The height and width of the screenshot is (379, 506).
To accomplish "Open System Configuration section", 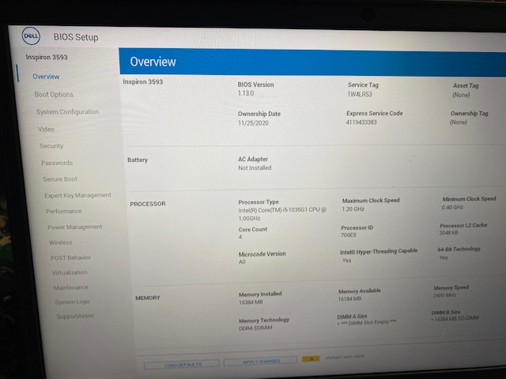I will (x=68, y=112).
